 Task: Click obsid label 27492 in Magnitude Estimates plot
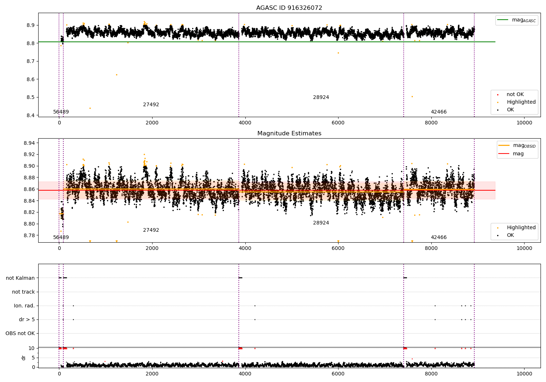151,230
